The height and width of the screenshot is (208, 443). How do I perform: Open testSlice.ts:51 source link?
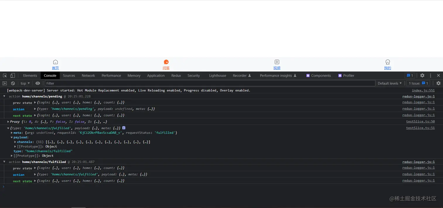(x=420, y=128)
